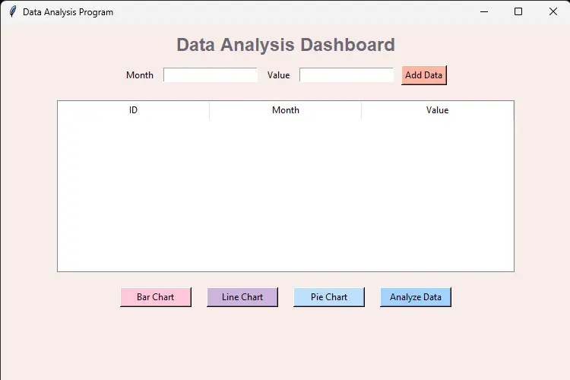This screenshot has height=380, width=570.
Task: Click the Data Analysis Dashboard heading
Action: pyautogui.click(x=285, y=45)
